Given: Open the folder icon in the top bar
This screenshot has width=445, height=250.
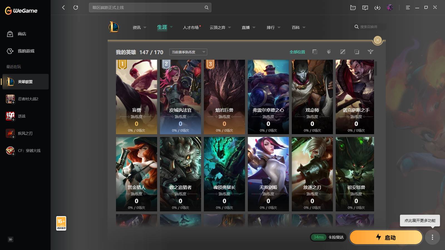Looking at the screenshot, I should tap(353, 7).
